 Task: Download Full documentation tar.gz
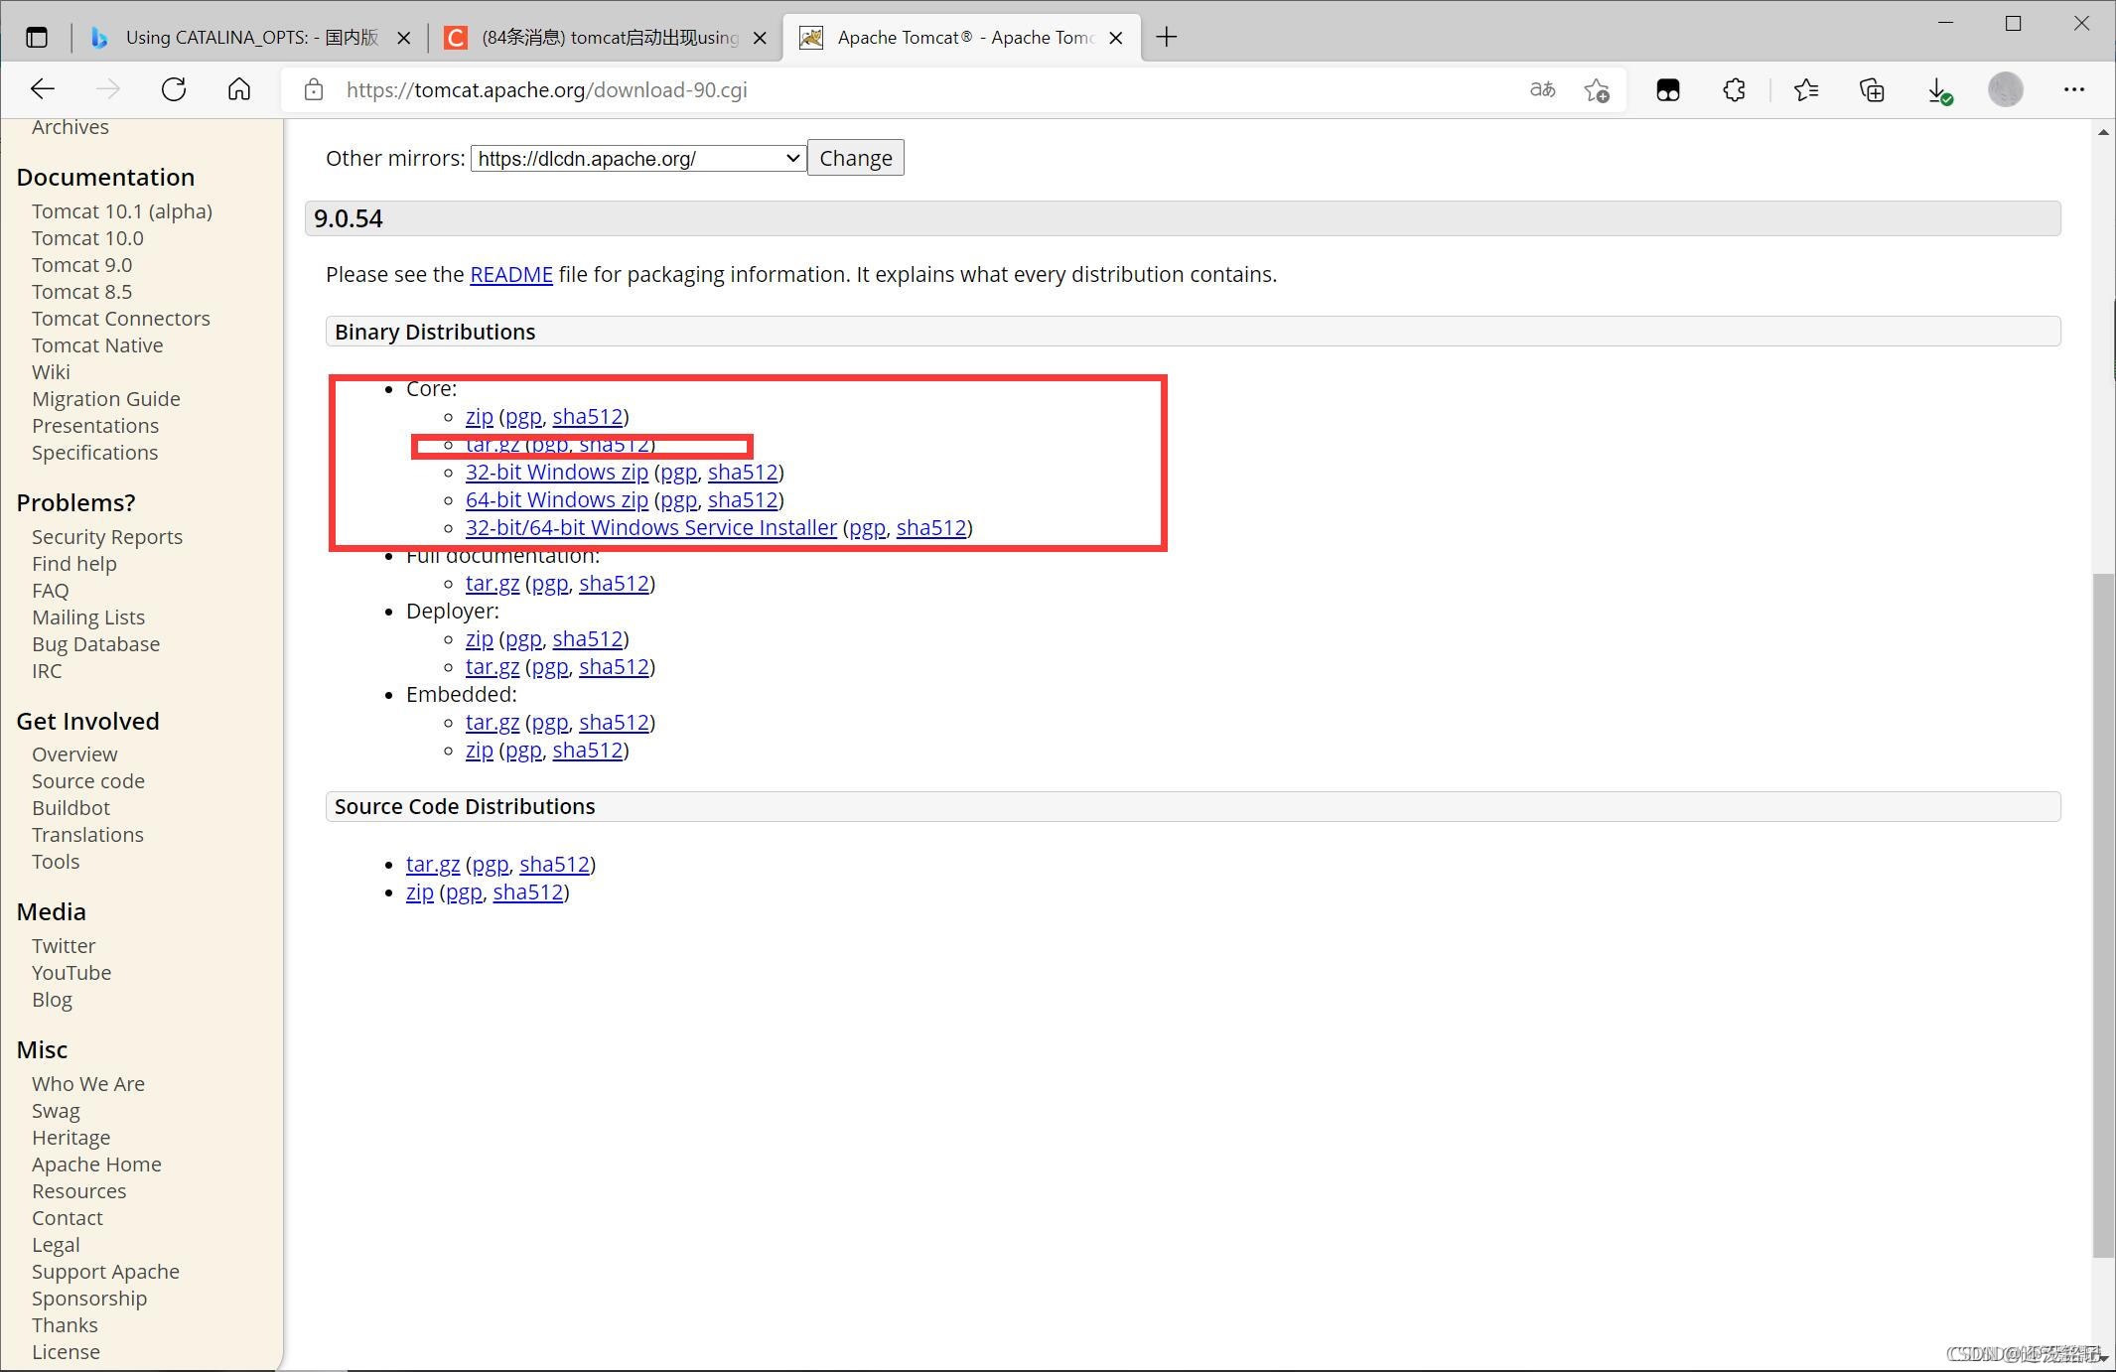493,584
